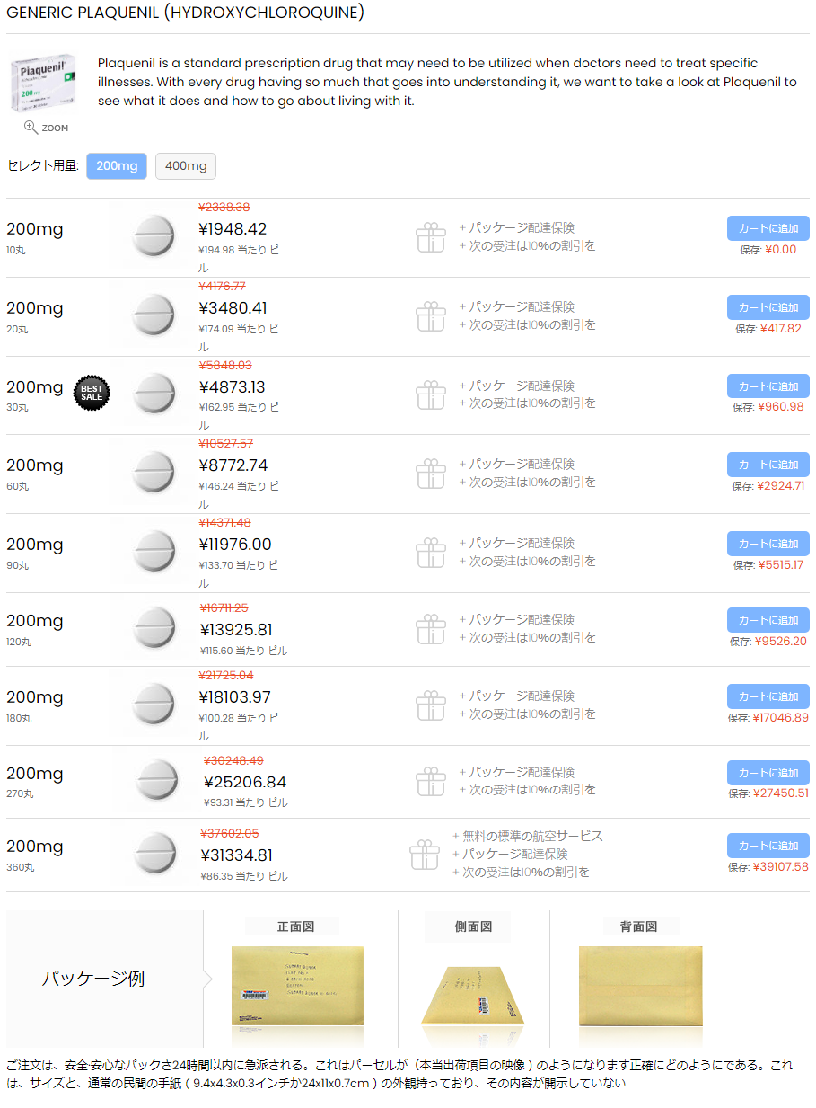This screenshot has width=816, height=1108.
Task: Click the price ¥4873.13
Action: pos(233,387)
